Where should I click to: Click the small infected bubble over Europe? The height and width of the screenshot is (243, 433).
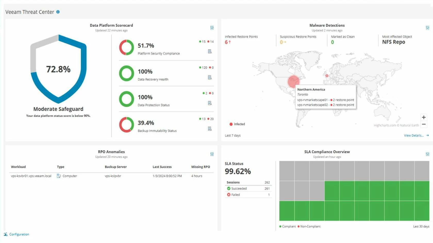327,76
